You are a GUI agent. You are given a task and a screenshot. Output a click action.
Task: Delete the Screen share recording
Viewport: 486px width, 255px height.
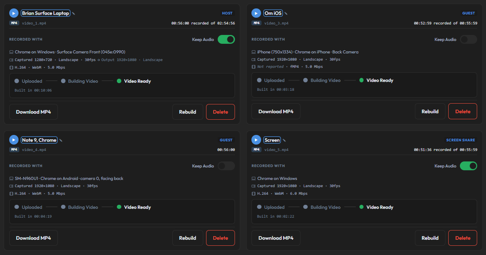tap(463, 238)
